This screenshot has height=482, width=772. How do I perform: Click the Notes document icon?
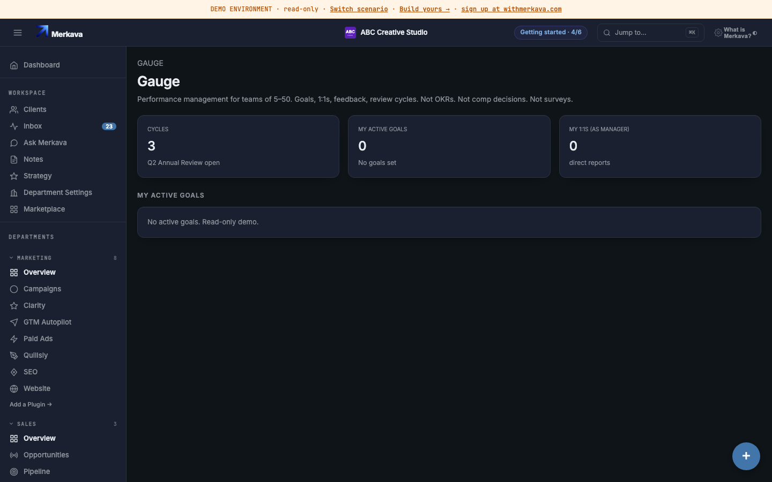[x=14, y=160]
